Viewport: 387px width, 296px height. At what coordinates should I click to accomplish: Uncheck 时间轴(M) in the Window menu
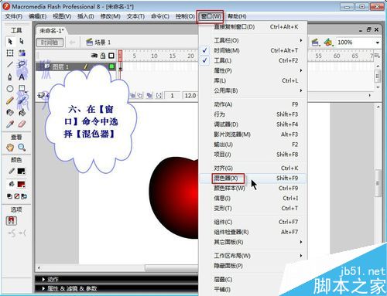tap(204, 50)
